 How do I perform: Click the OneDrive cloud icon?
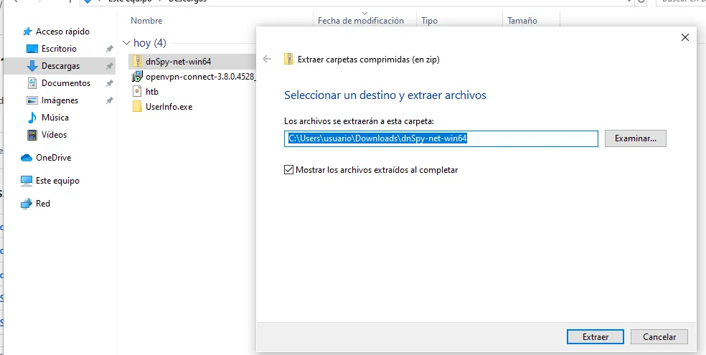27,158
